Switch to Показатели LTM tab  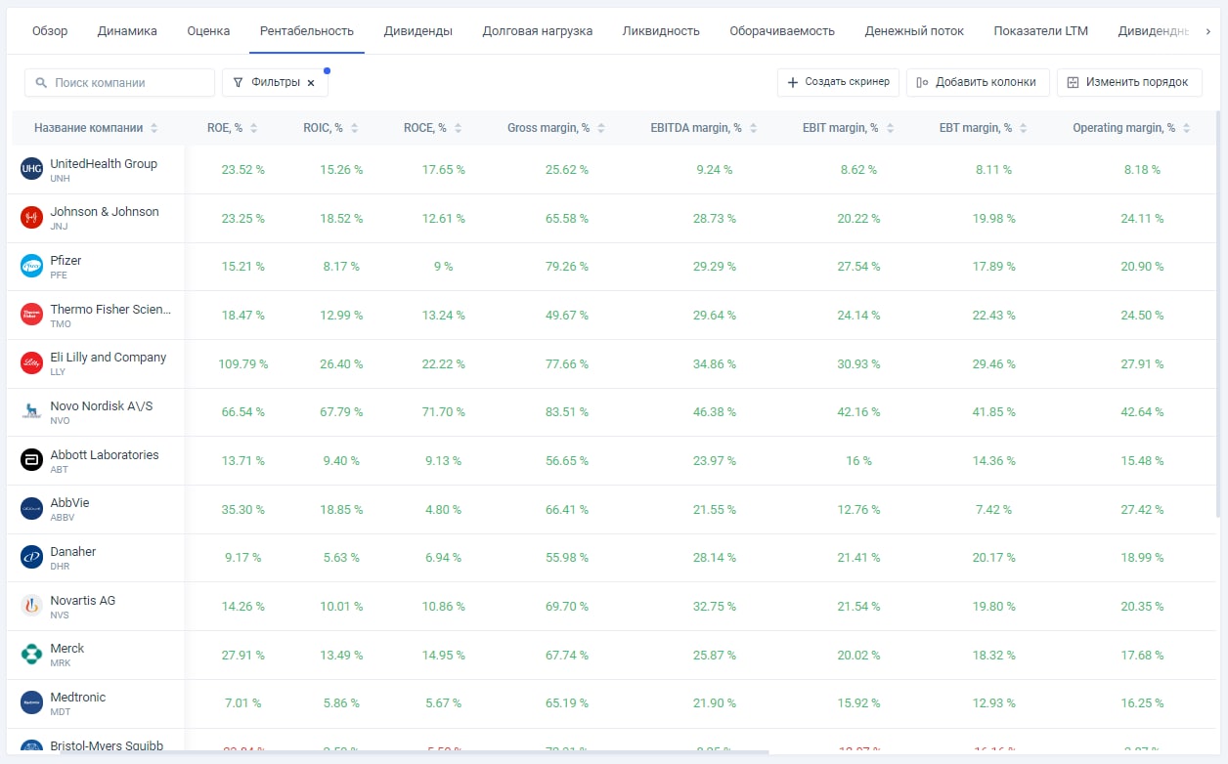point(1041,31)
